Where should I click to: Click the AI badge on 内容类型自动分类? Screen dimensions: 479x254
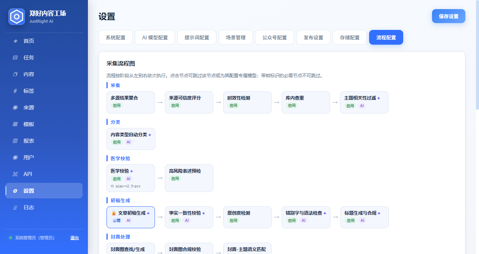click(x=128, y=142)
